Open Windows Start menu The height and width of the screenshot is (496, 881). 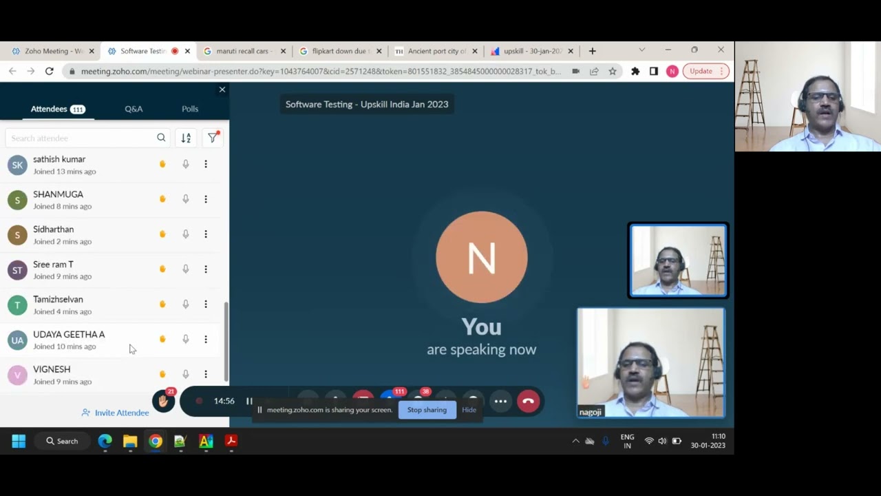19,441
